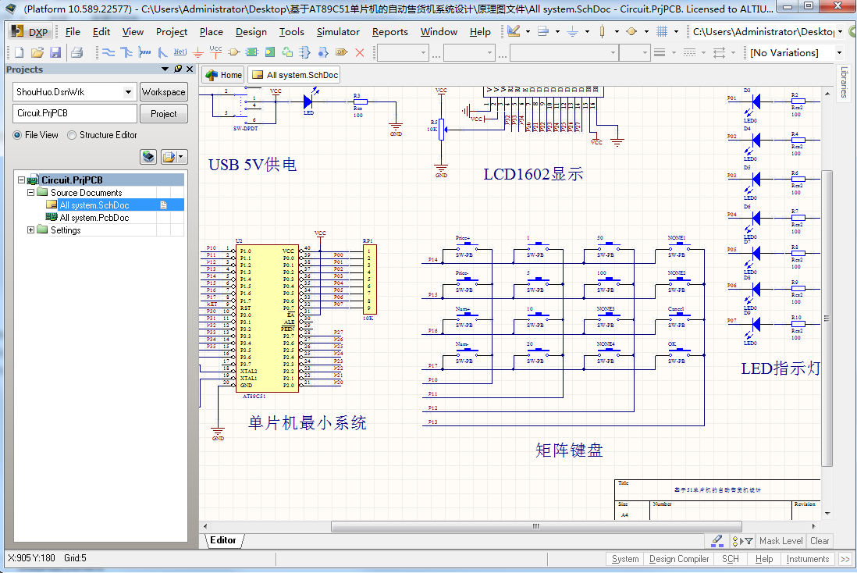Open the No Variations dropdown
Viewport: 857px width, 573px height.
point(839,53)
